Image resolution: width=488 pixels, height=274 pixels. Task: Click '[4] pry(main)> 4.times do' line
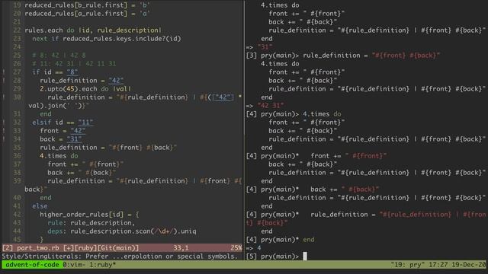[x=294, y=114]
